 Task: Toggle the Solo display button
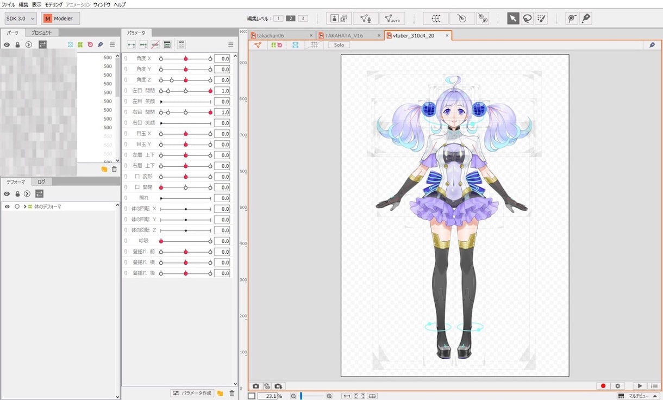click(339, 45)
